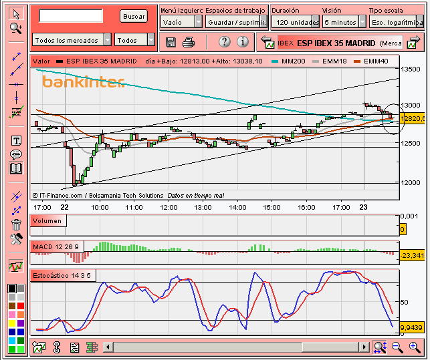Image resolution: width=430 pixels, height=360 pixels.
Task: Click the EMM18 legend entry
Action: pyautogui.click(x=330, y=61)
